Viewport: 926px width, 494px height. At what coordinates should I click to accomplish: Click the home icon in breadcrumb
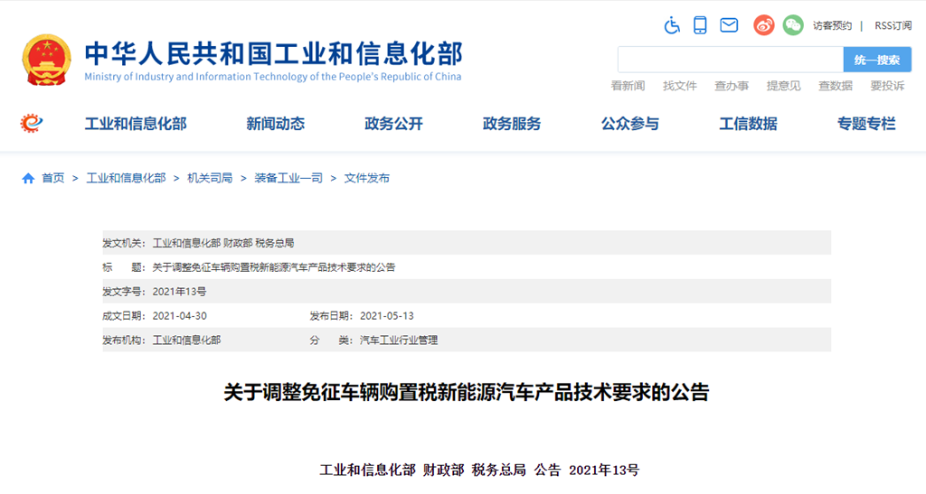(x=28, y=179)
